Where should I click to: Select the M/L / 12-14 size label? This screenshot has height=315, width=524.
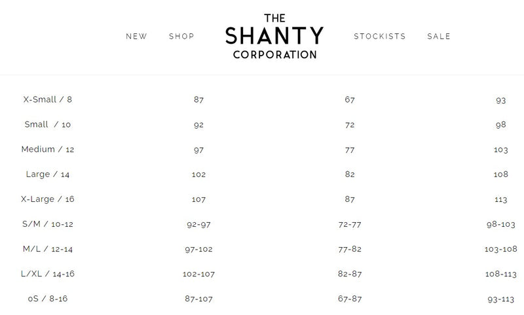coord(48,249)
